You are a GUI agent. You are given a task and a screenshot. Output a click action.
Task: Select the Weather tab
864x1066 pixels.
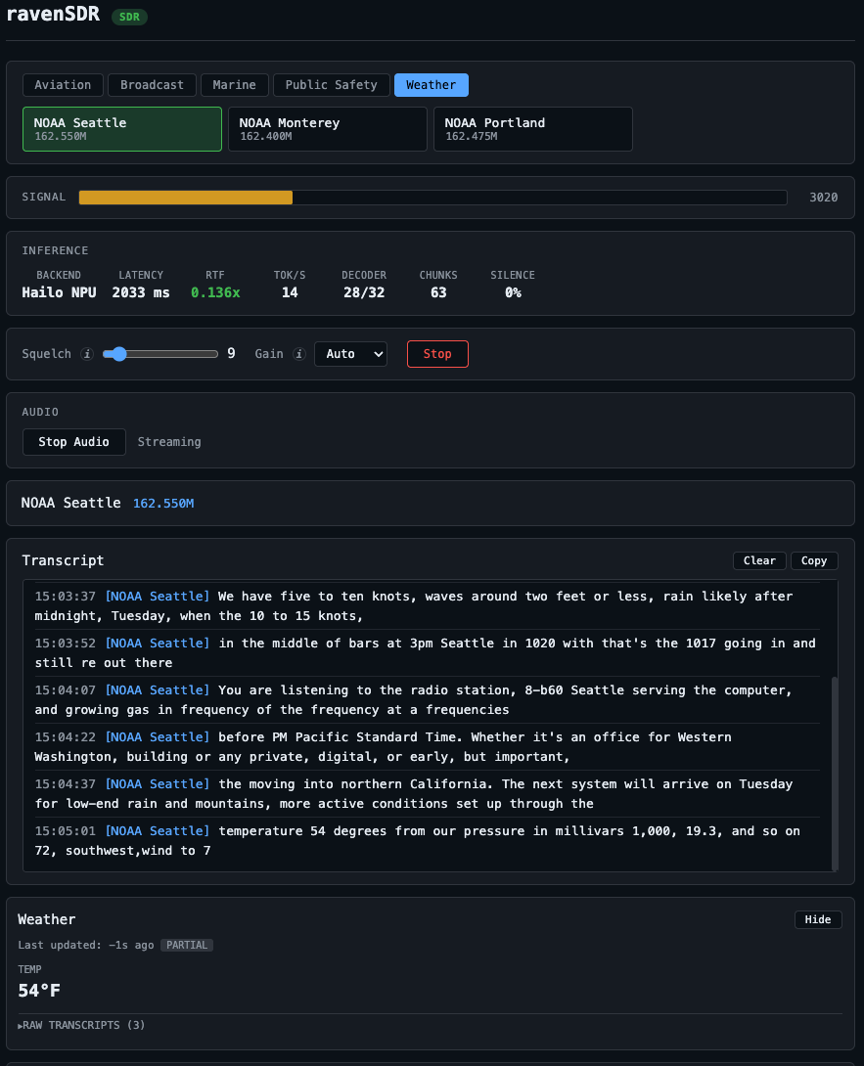point(431,85)
